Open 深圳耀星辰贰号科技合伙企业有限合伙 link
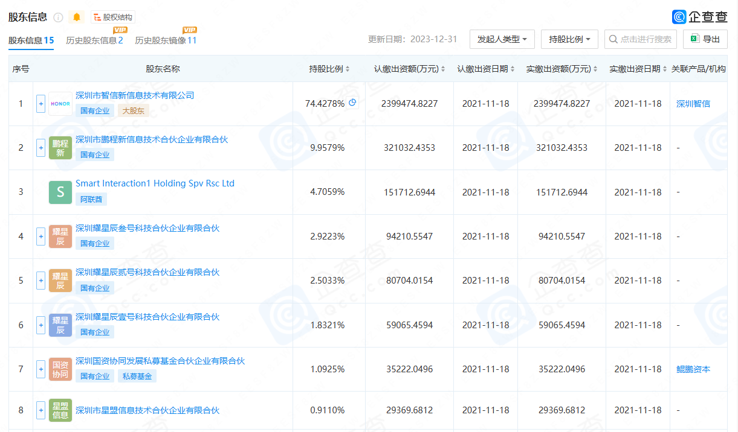The image size is (738, 432). (x=147, y=272)
